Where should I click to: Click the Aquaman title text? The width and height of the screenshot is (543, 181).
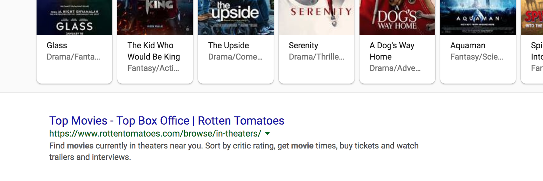click(x=468, y=45)
